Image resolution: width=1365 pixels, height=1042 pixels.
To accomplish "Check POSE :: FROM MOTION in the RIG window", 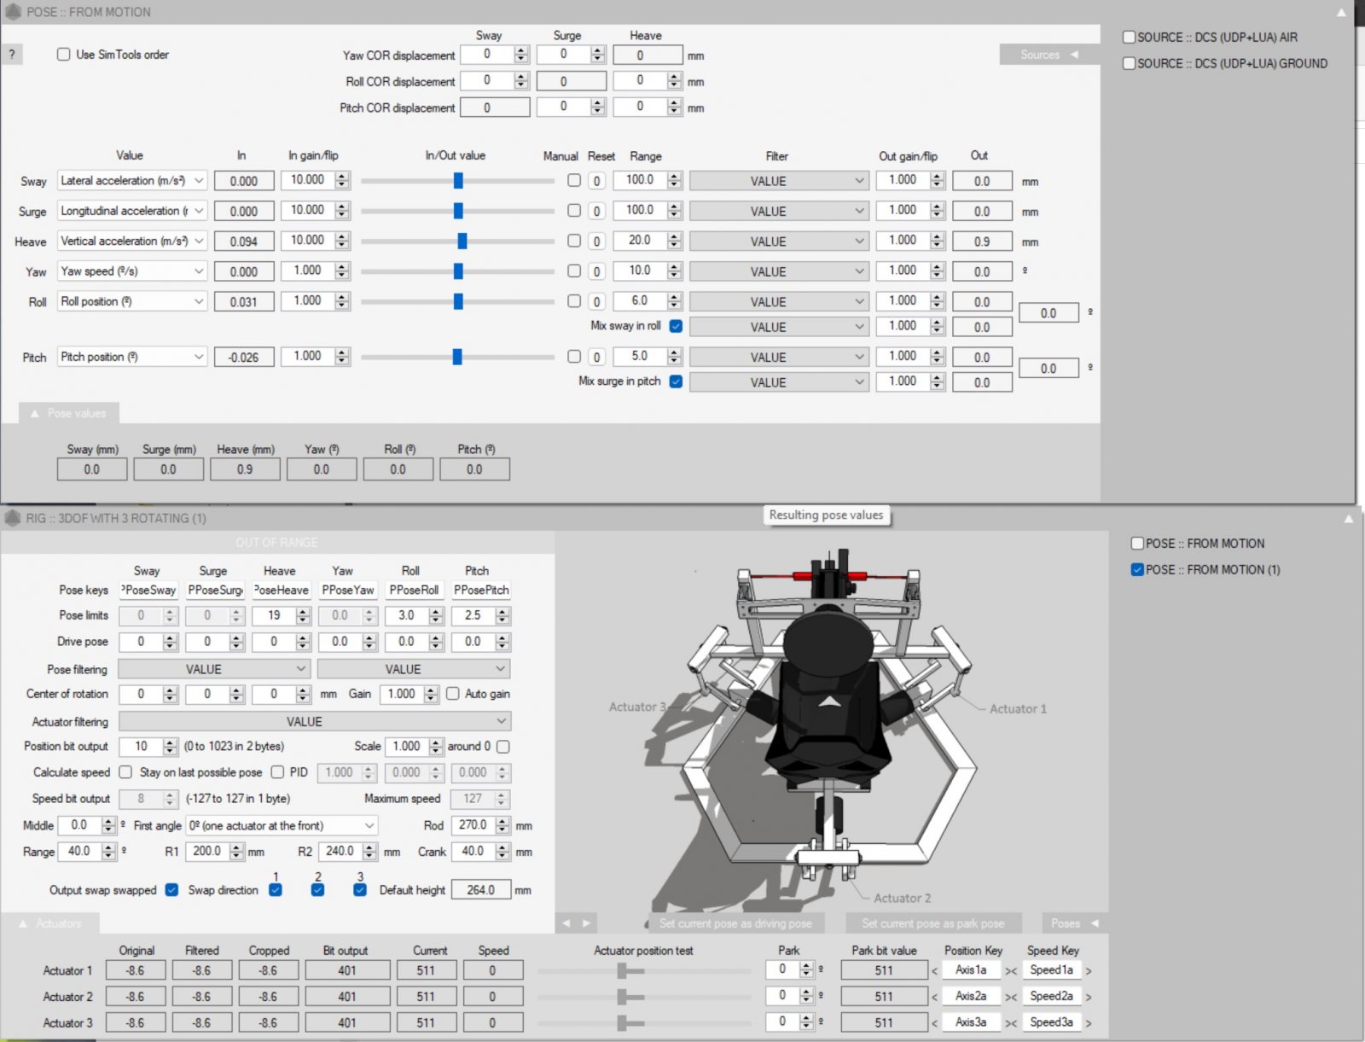I will [x=1137, y=543].
